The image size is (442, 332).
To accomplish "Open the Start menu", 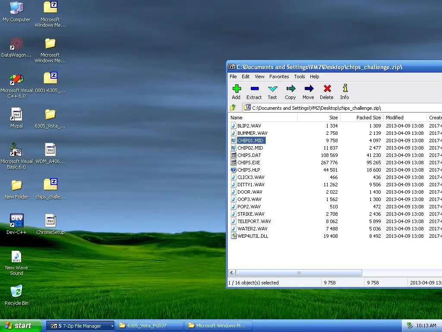I will tap(21, 326).
